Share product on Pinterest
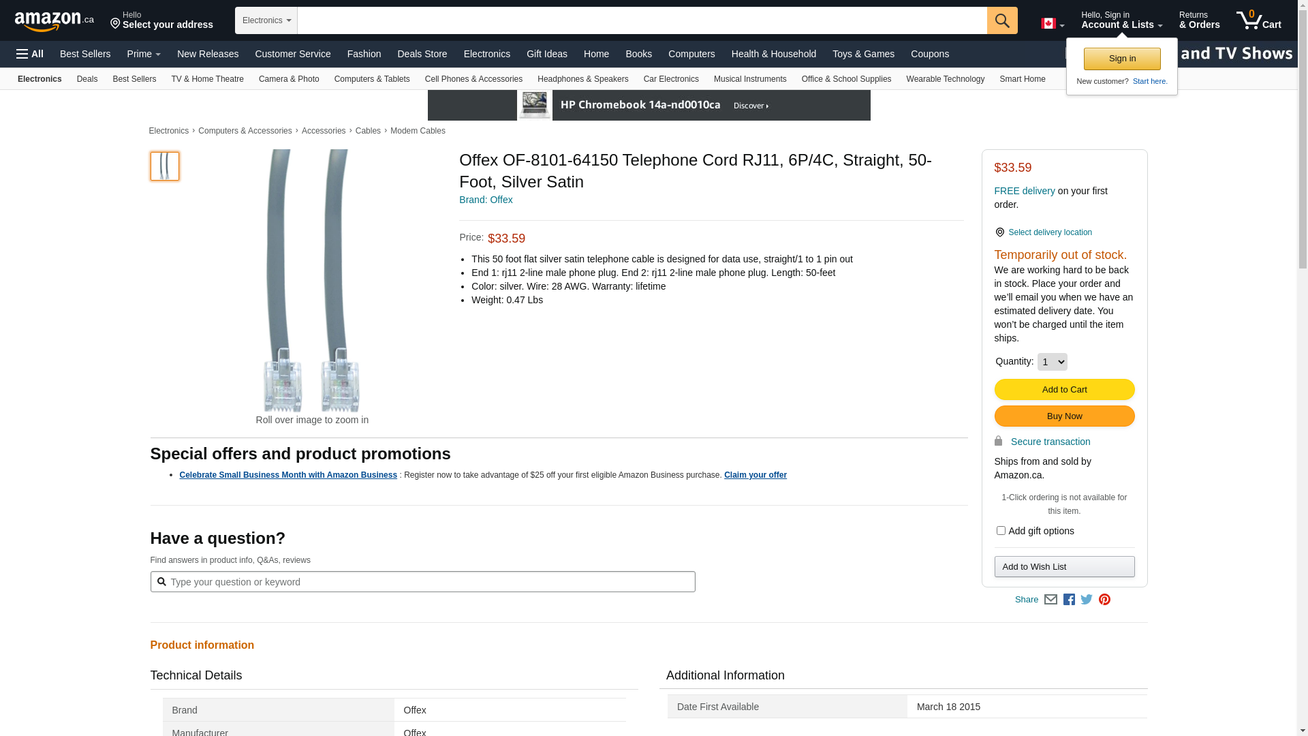 (x=1104, y=600)
